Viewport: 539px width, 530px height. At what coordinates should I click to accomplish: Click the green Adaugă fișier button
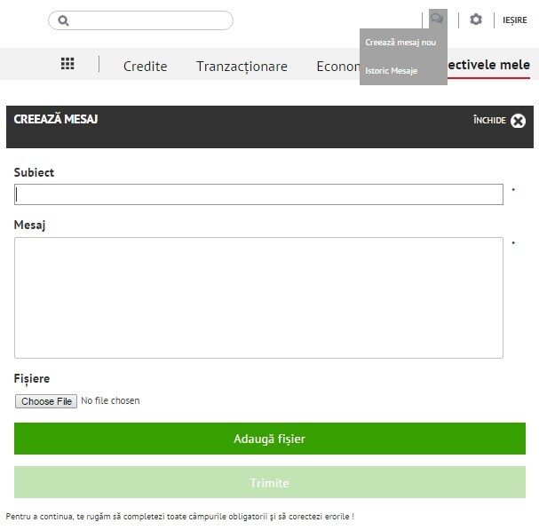(269, 439)
